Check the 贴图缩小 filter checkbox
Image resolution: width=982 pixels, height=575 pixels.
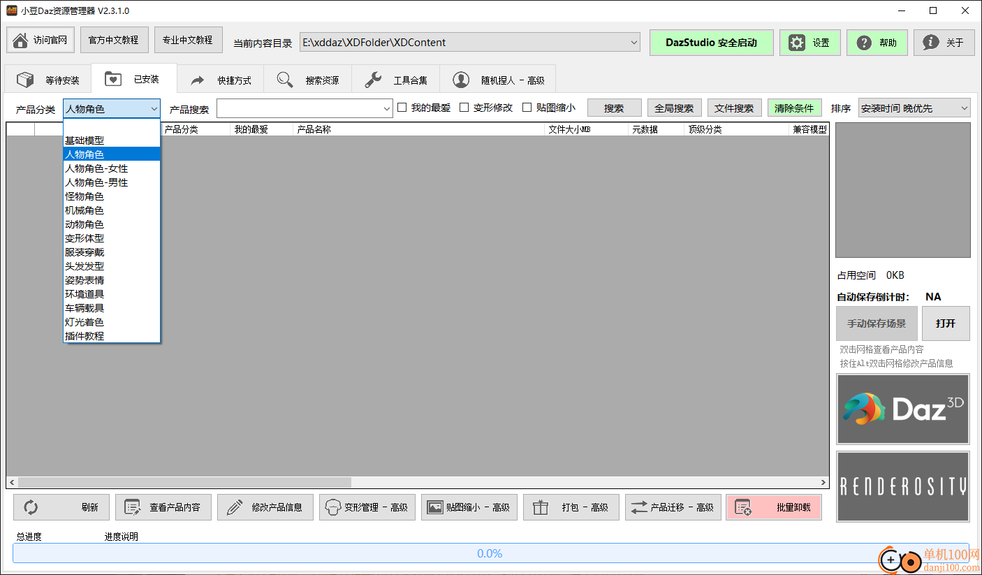(527, 108)
